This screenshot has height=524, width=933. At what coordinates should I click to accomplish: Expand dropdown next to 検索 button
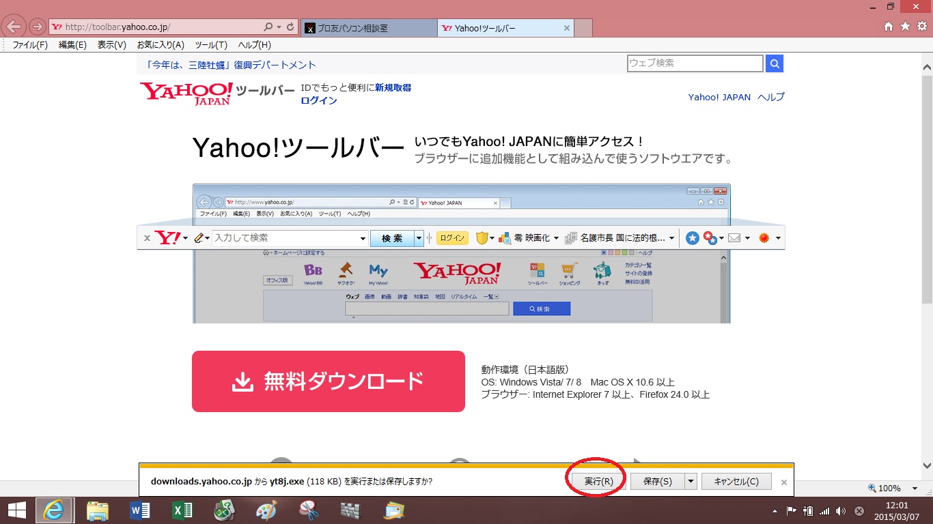(419, 239)
